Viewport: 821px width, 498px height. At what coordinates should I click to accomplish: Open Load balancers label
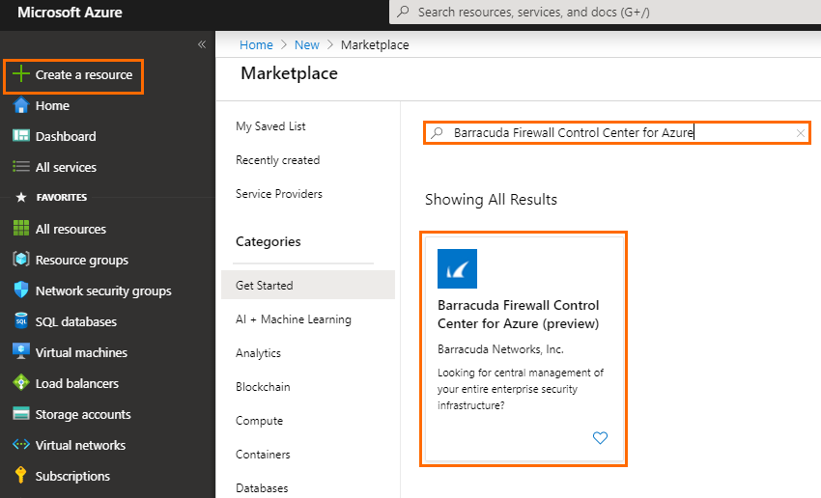click(x=77, y=383)
